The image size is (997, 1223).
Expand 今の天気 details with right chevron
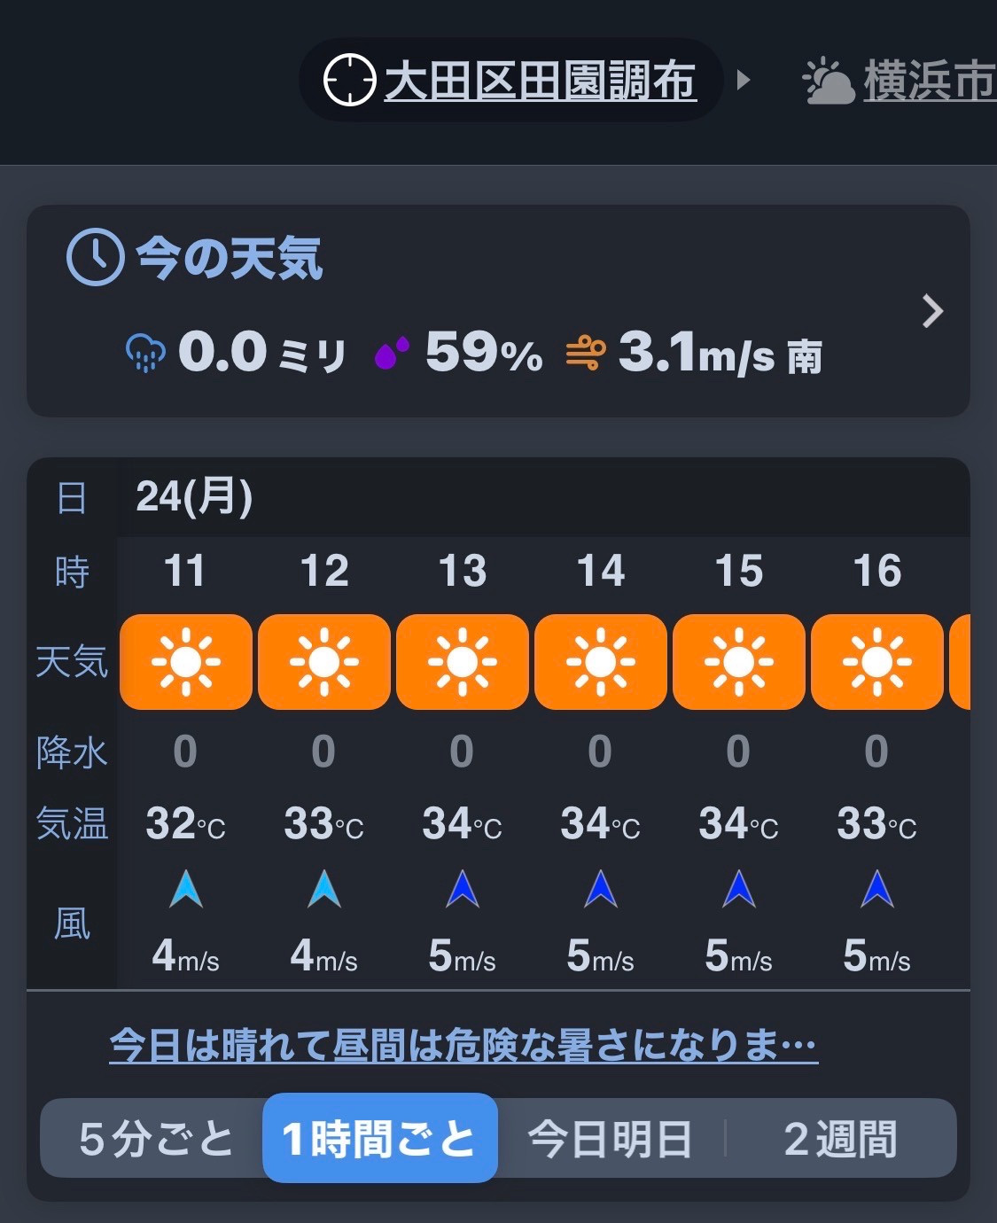point(932,311)
